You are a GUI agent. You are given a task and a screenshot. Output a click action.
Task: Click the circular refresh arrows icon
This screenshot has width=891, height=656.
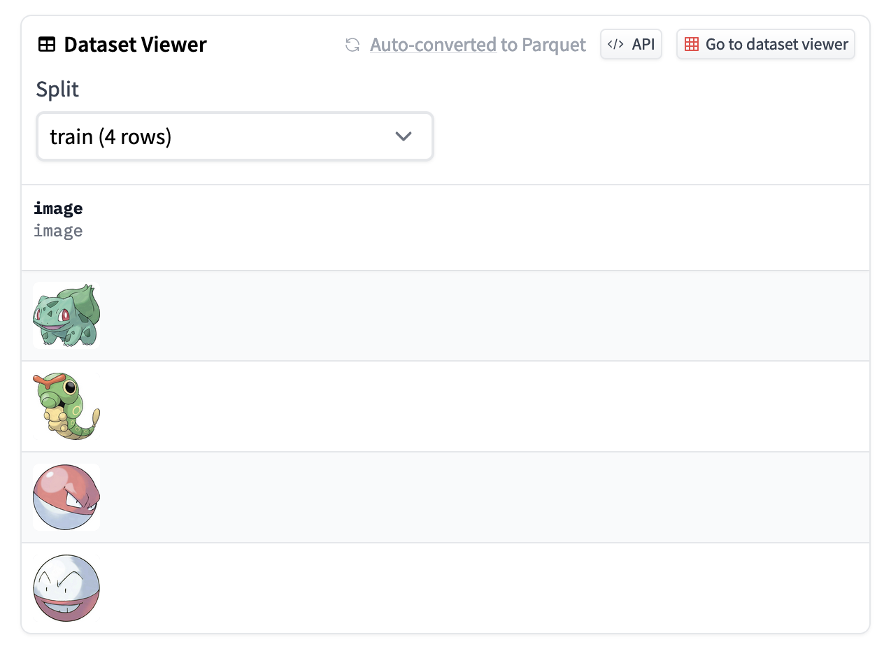click(x=352, y=45)
